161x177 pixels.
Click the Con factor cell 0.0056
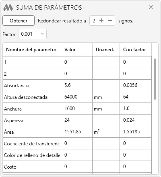(x=136, y=85)
